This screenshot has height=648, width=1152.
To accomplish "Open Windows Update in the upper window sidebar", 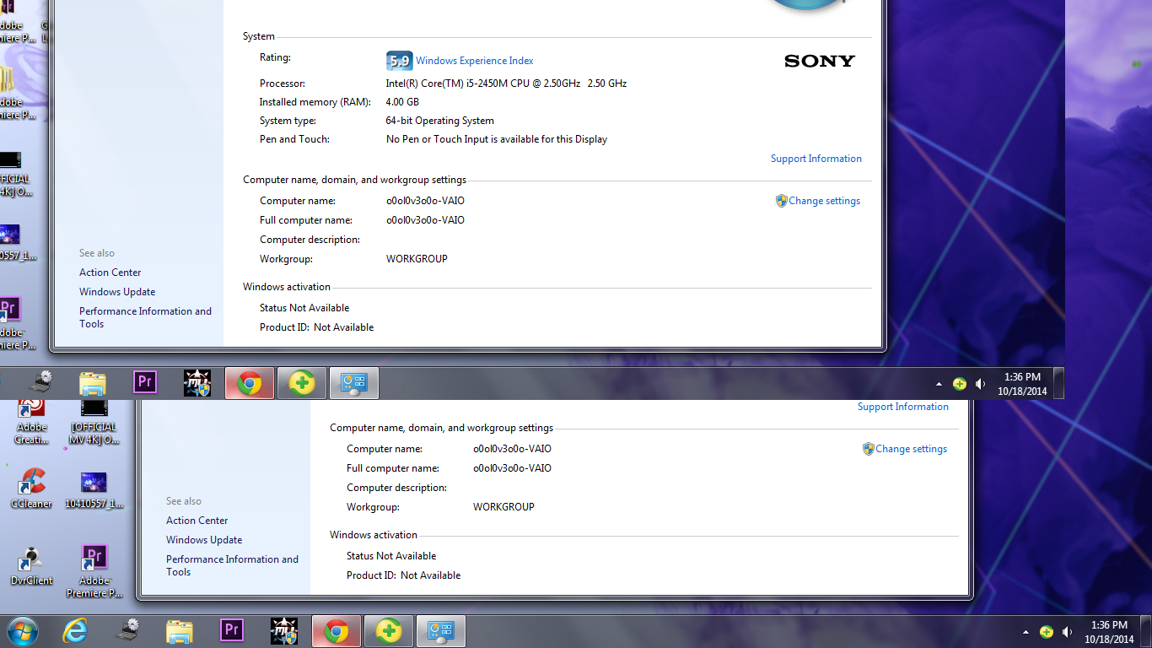I will coord(117,292).
